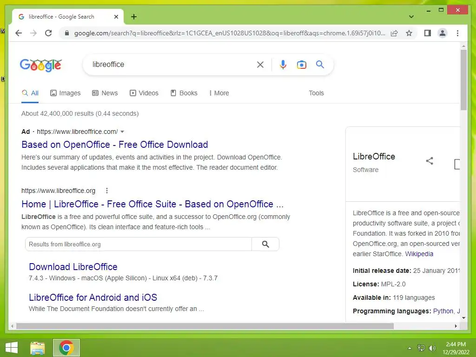Screen dimensions: 476x357
Task: Open File Explorer from taskbar
Action: pos(38,348)
